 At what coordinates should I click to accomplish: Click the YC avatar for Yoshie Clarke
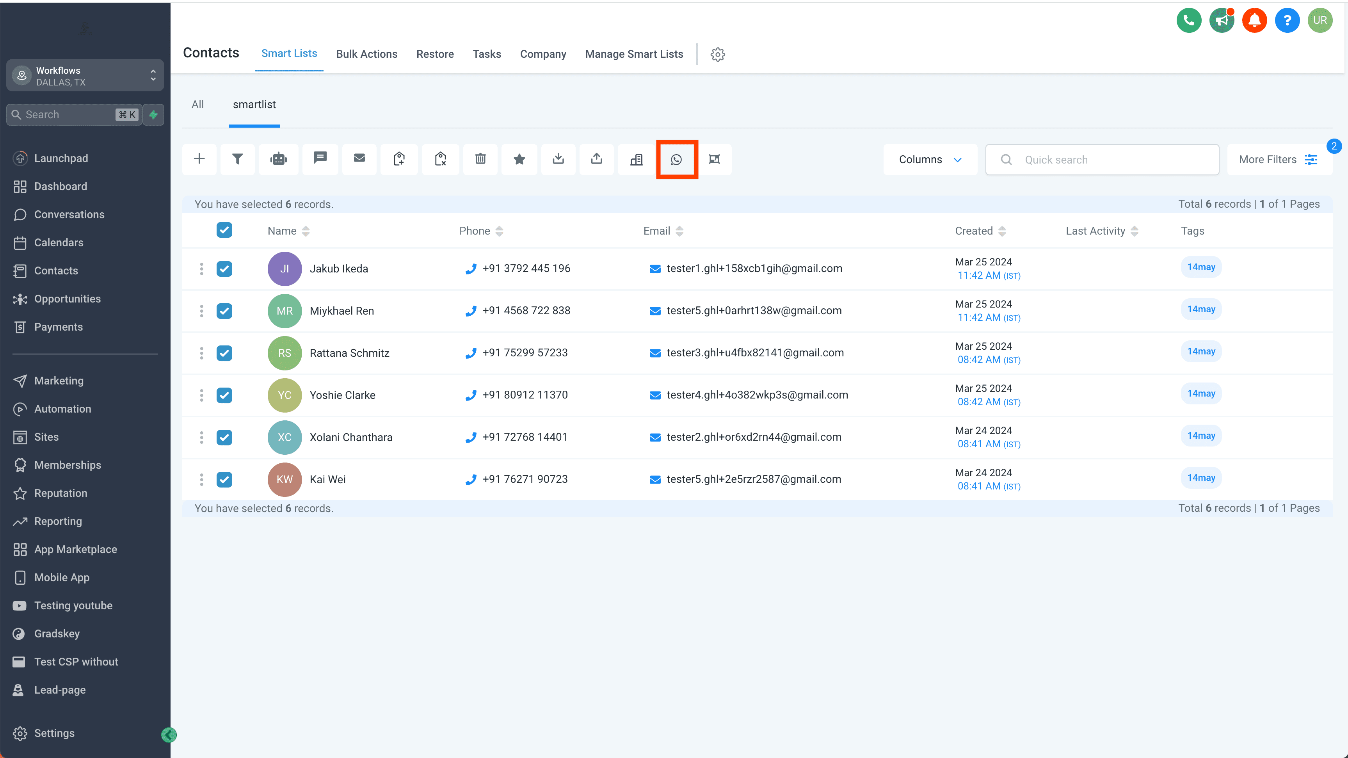pos(285,395)
